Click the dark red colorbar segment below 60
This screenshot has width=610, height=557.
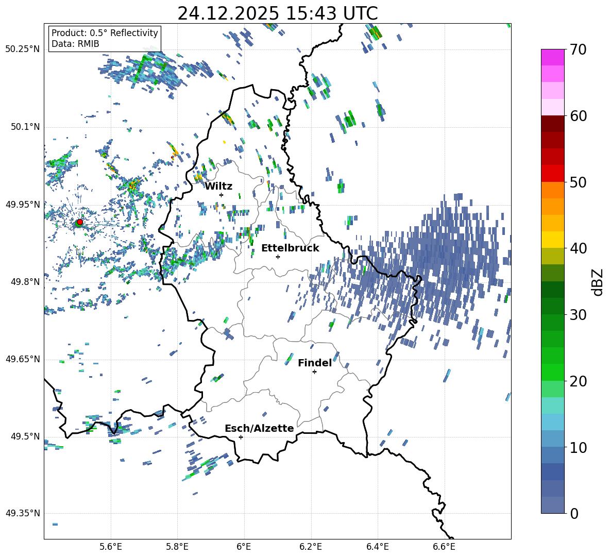pos(552,124)
